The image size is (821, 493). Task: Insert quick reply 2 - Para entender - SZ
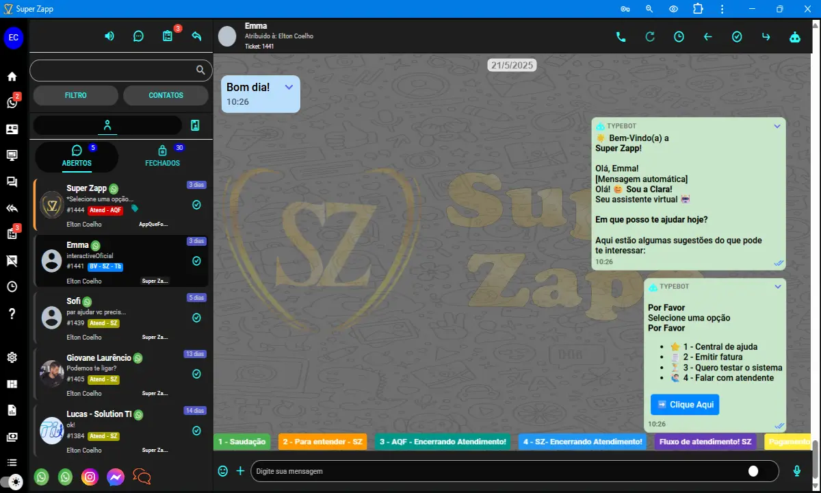[322, 442]
